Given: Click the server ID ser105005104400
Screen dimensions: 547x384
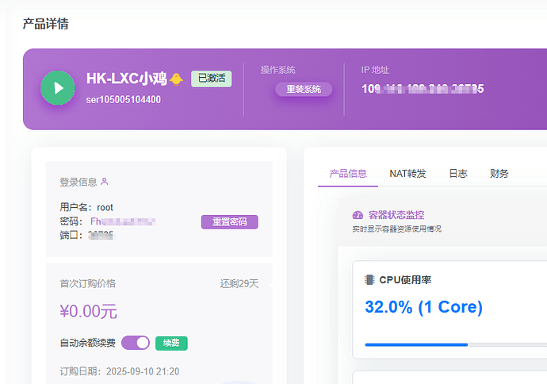Looking at the screenshot, I should (x=123, y=100).
